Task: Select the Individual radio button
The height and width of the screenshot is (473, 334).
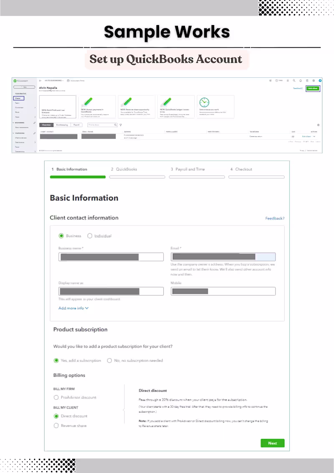Action: coord(90,236)
